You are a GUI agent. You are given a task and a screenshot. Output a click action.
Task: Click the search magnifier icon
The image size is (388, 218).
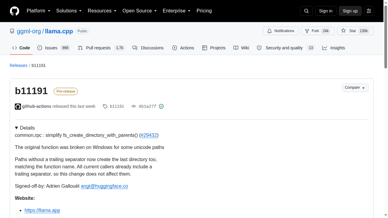tap(306, 11)
